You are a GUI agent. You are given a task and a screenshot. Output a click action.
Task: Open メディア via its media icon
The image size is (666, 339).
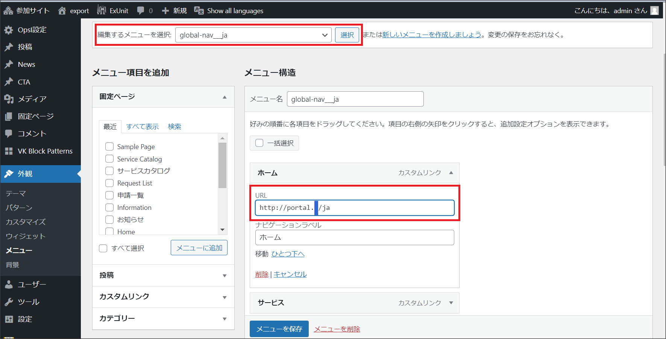pyautogui.click(x=9, y=99)
